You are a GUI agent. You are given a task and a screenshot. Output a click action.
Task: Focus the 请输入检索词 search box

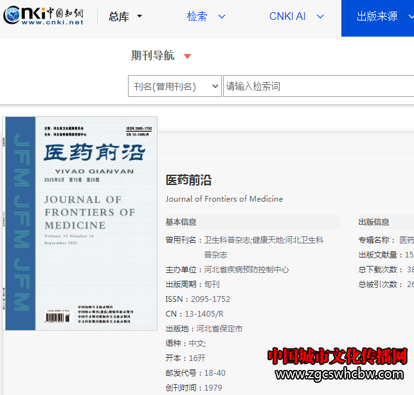tap(318, 87)
